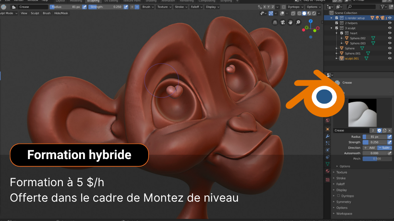Open the Texture dropdown in header
The image size is (394, 221).
[x=164, y=7]
